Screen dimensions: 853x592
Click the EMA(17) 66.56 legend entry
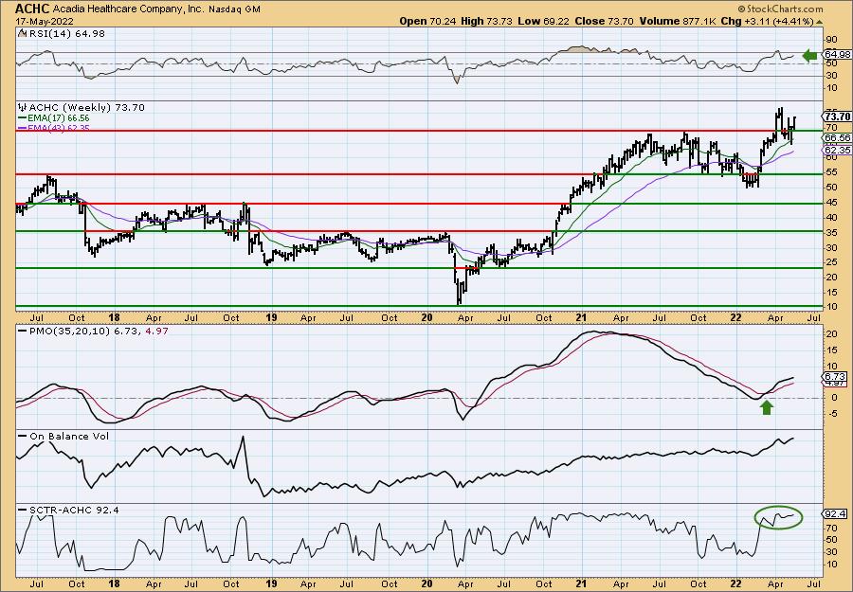tap(54, 118)
